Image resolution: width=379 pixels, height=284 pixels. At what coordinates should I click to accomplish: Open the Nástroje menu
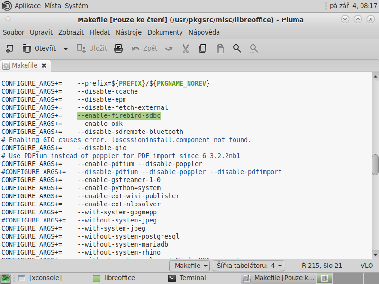(128, 32)
